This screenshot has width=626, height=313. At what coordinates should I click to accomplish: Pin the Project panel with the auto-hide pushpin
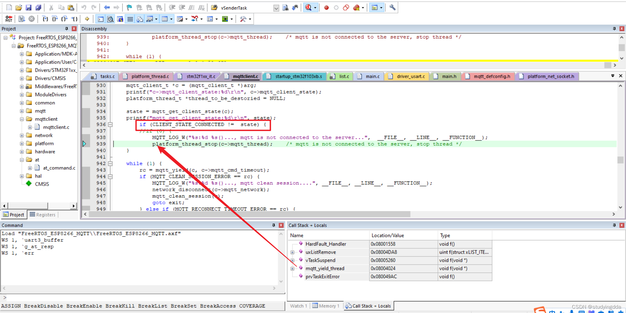click(67, 29)
